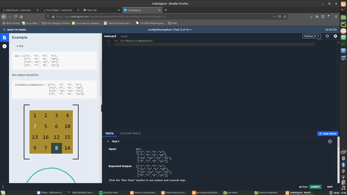Open Feature selection folder in taskbar
This screenshot has height=195, width=347.
point(266,193)
